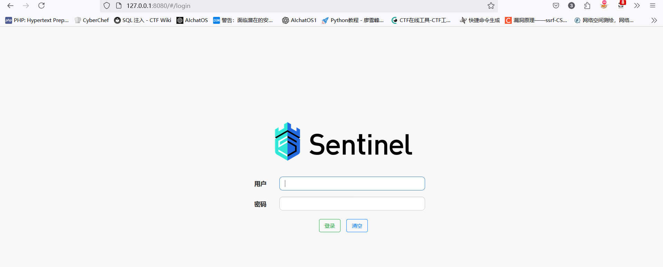Open the hamburger application menu
663x267 pixels.
(x=653, y=6)
